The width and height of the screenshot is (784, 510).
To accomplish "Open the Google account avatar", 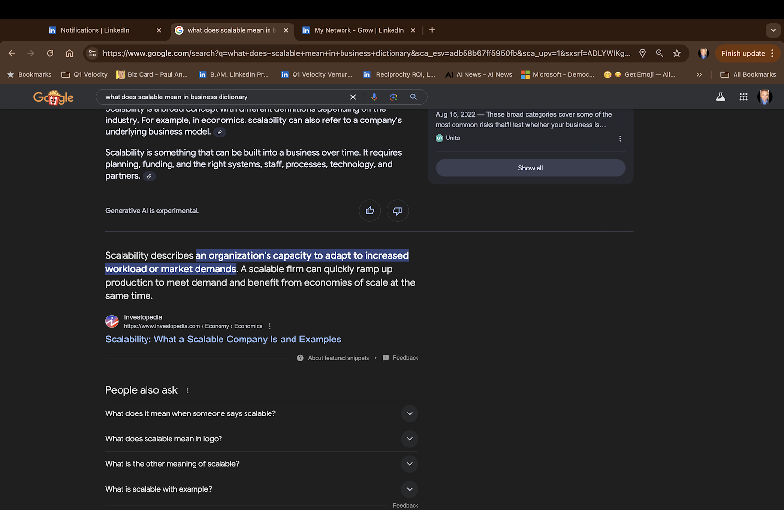I will tap(765, 97).
